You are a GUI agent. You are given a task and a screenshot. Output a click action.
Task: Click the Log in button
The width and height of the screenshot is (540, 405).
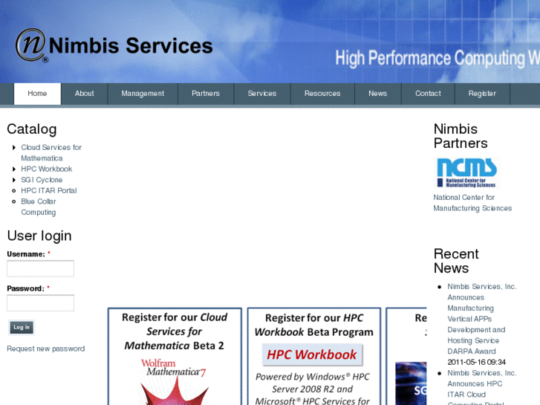22,328
